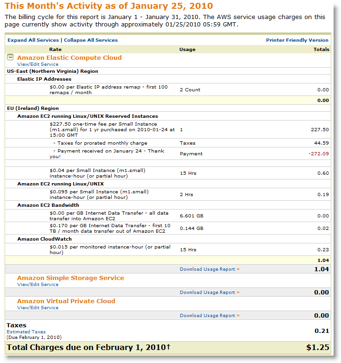Select 'Amazon EC2 Bandwidth' row

click(168, 205)
